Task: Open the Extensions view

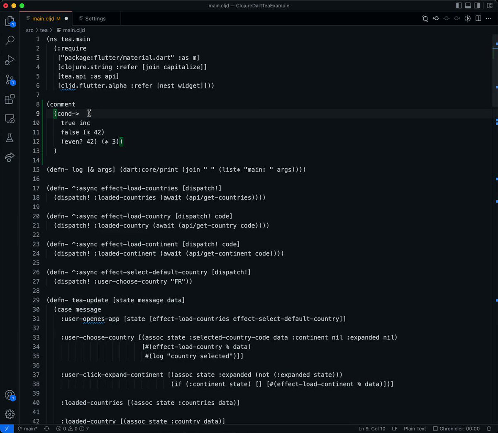Action: coord(10,99)
